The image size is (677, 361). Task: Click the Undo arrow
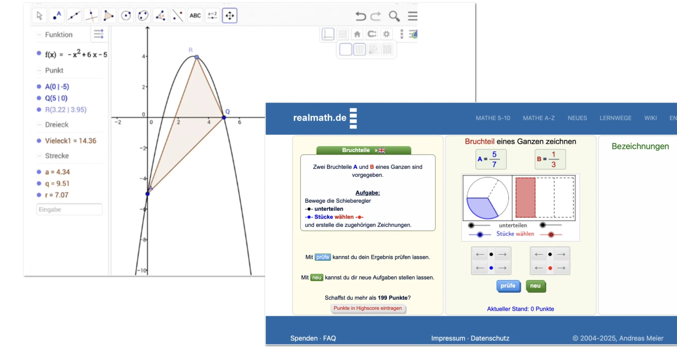pyautogui.click(x=361, y=16)
